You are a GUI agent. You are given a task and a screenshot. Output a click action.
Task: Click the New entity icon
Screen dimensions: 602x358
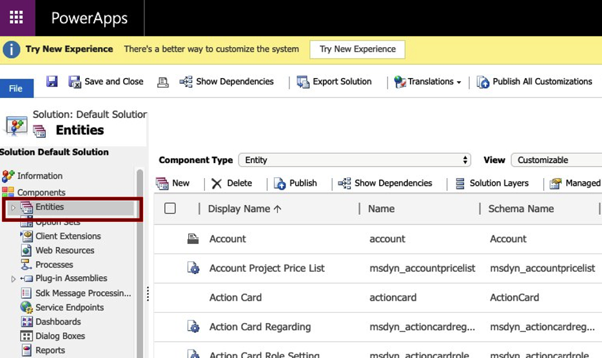(x=162, y=184)
